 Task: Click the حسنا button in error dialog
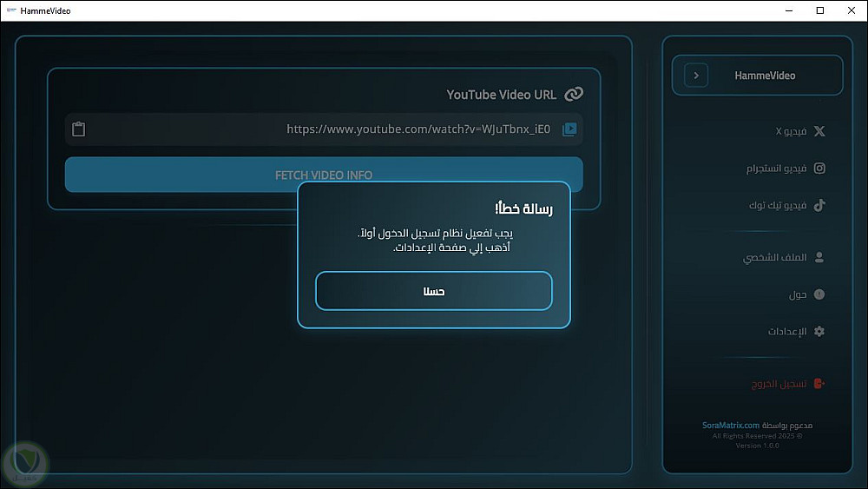[434, 291]
